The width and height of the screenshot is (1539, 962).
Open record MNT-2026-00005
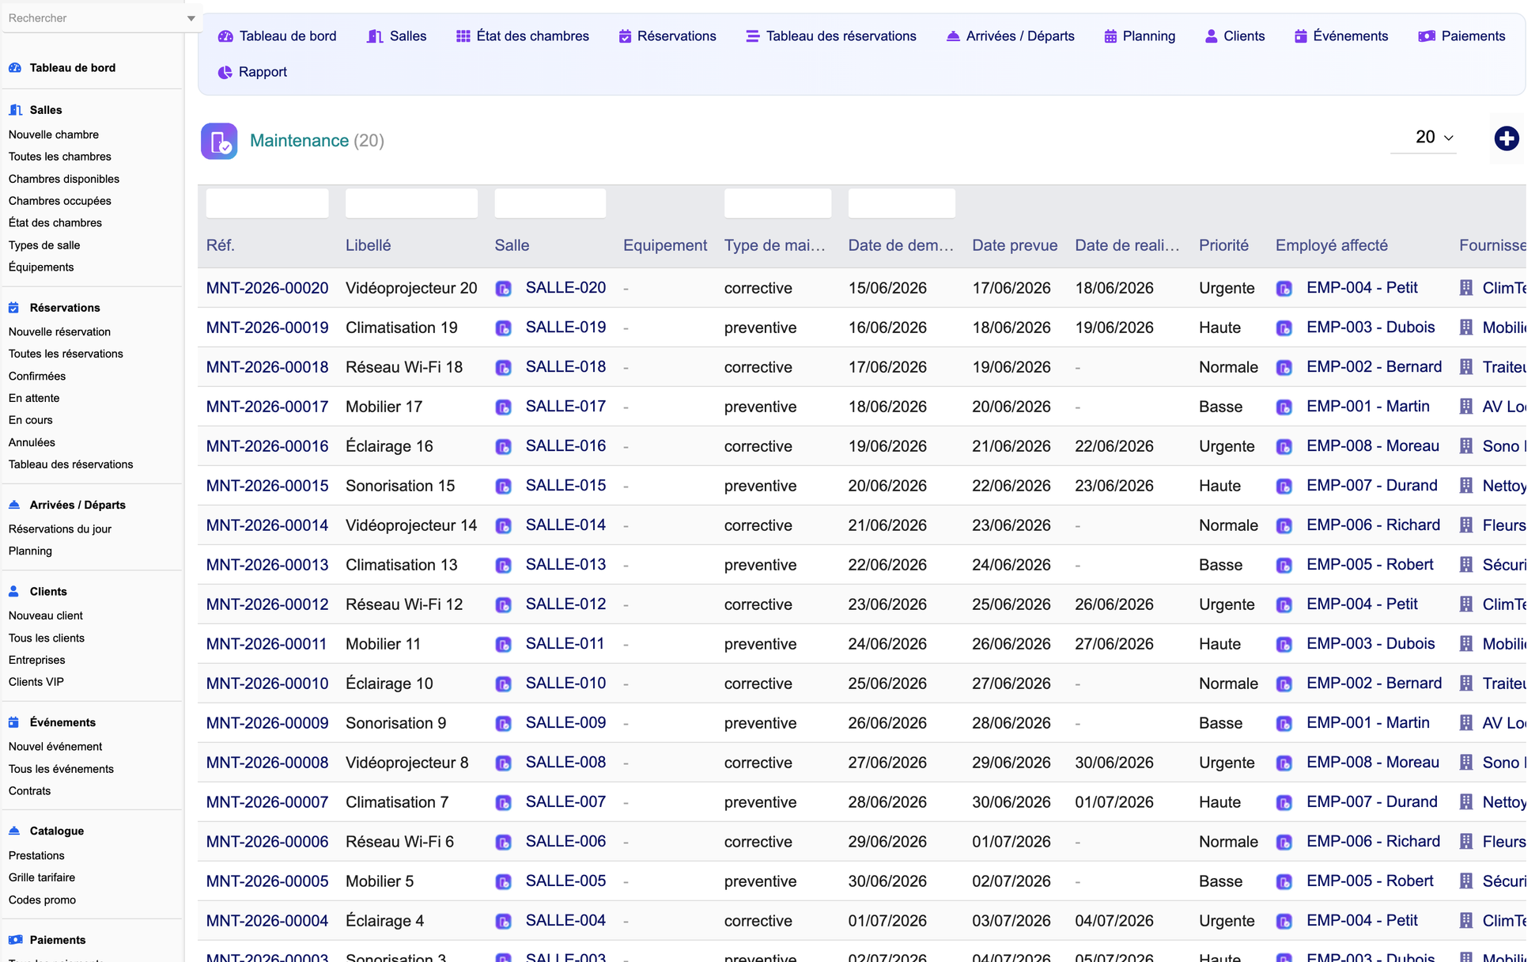click(267, 881)
